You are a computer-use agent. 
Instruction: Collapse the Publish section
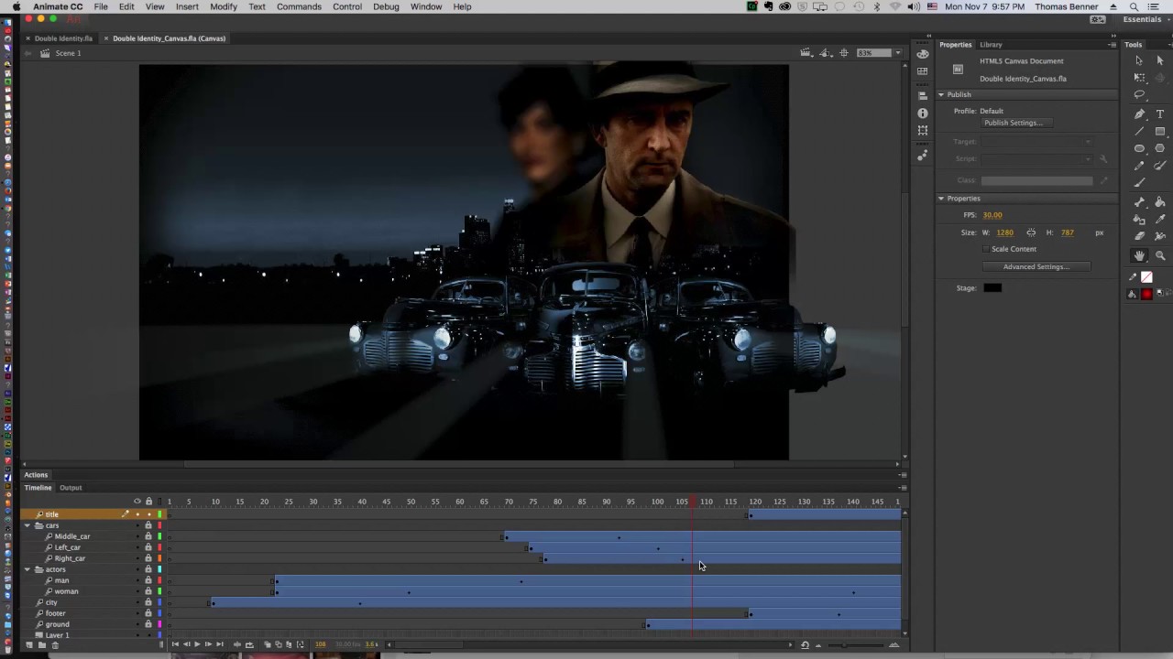pyautogui.click(x=941, y=94)
